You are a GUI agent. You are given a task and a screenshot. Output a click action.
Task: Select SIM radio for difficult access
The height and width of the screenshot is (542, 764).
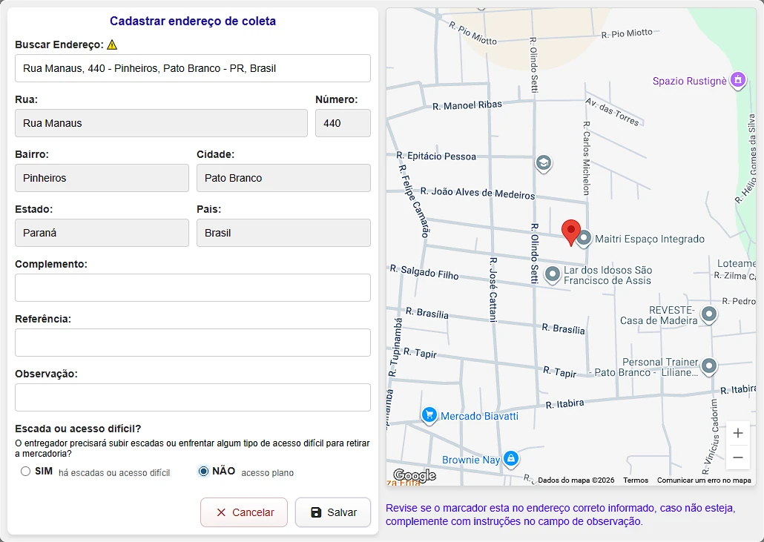tap(25, 472)
